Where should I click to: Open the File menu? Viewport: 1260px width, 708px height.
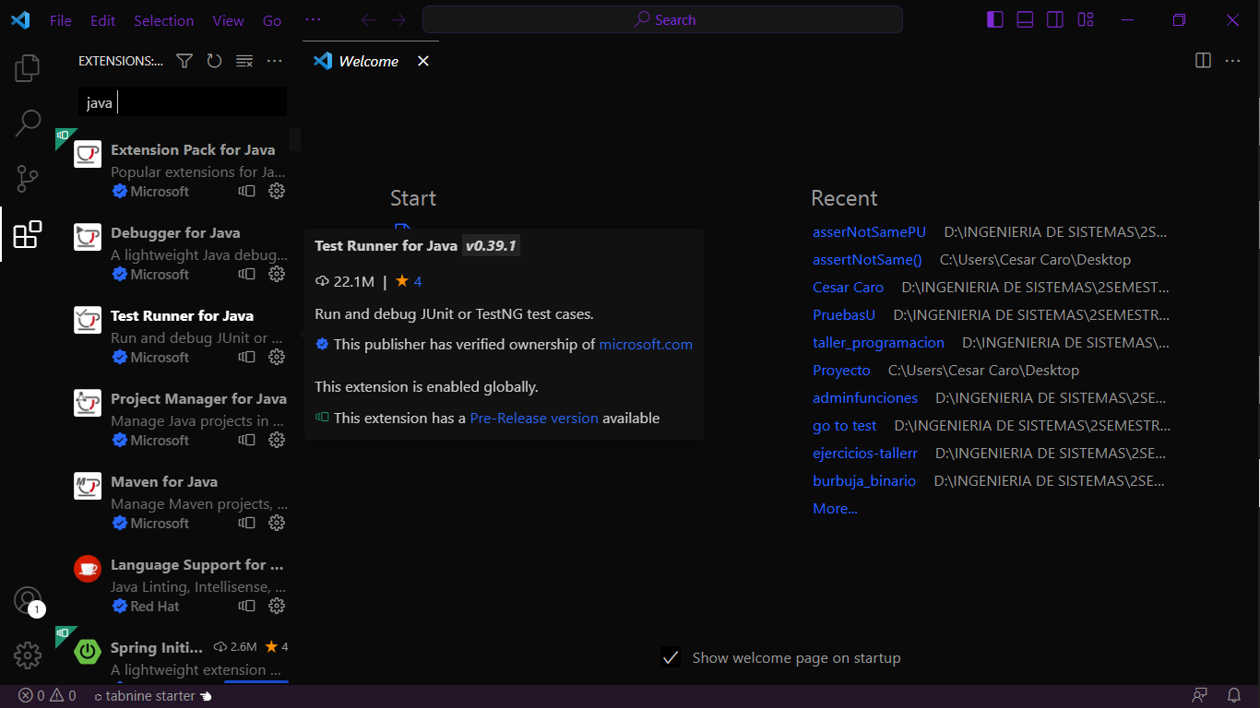(x=61, y=20)
